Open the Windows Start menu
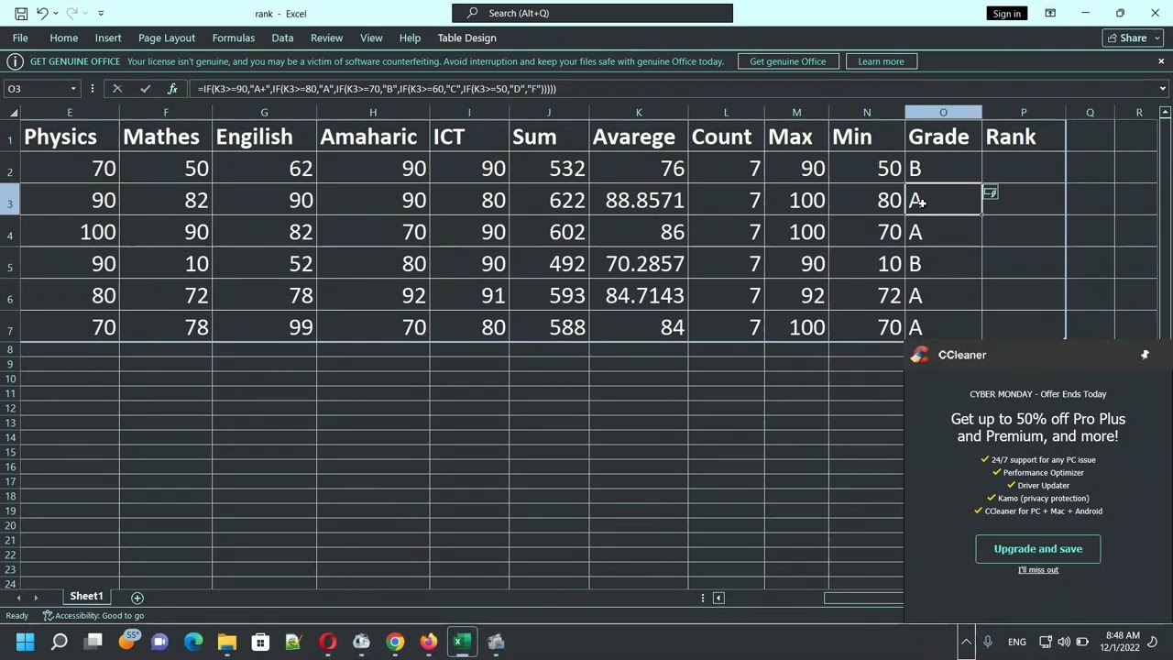This screenshot has height=660, width=1173. pos(26,642)
